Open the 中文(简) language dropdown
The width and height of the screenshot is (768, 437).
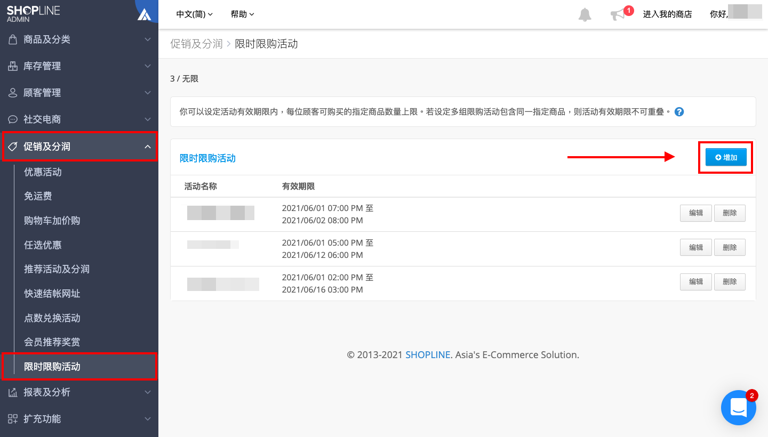tap(195, 14)
